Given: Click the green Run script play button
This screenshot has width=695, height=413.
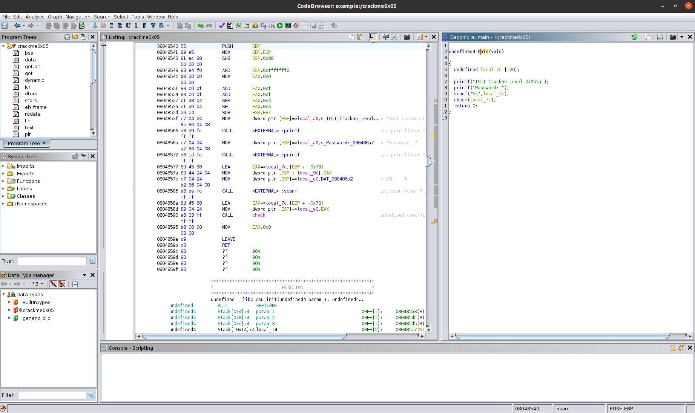Looking at the screenshot, I should pos(280,26).
